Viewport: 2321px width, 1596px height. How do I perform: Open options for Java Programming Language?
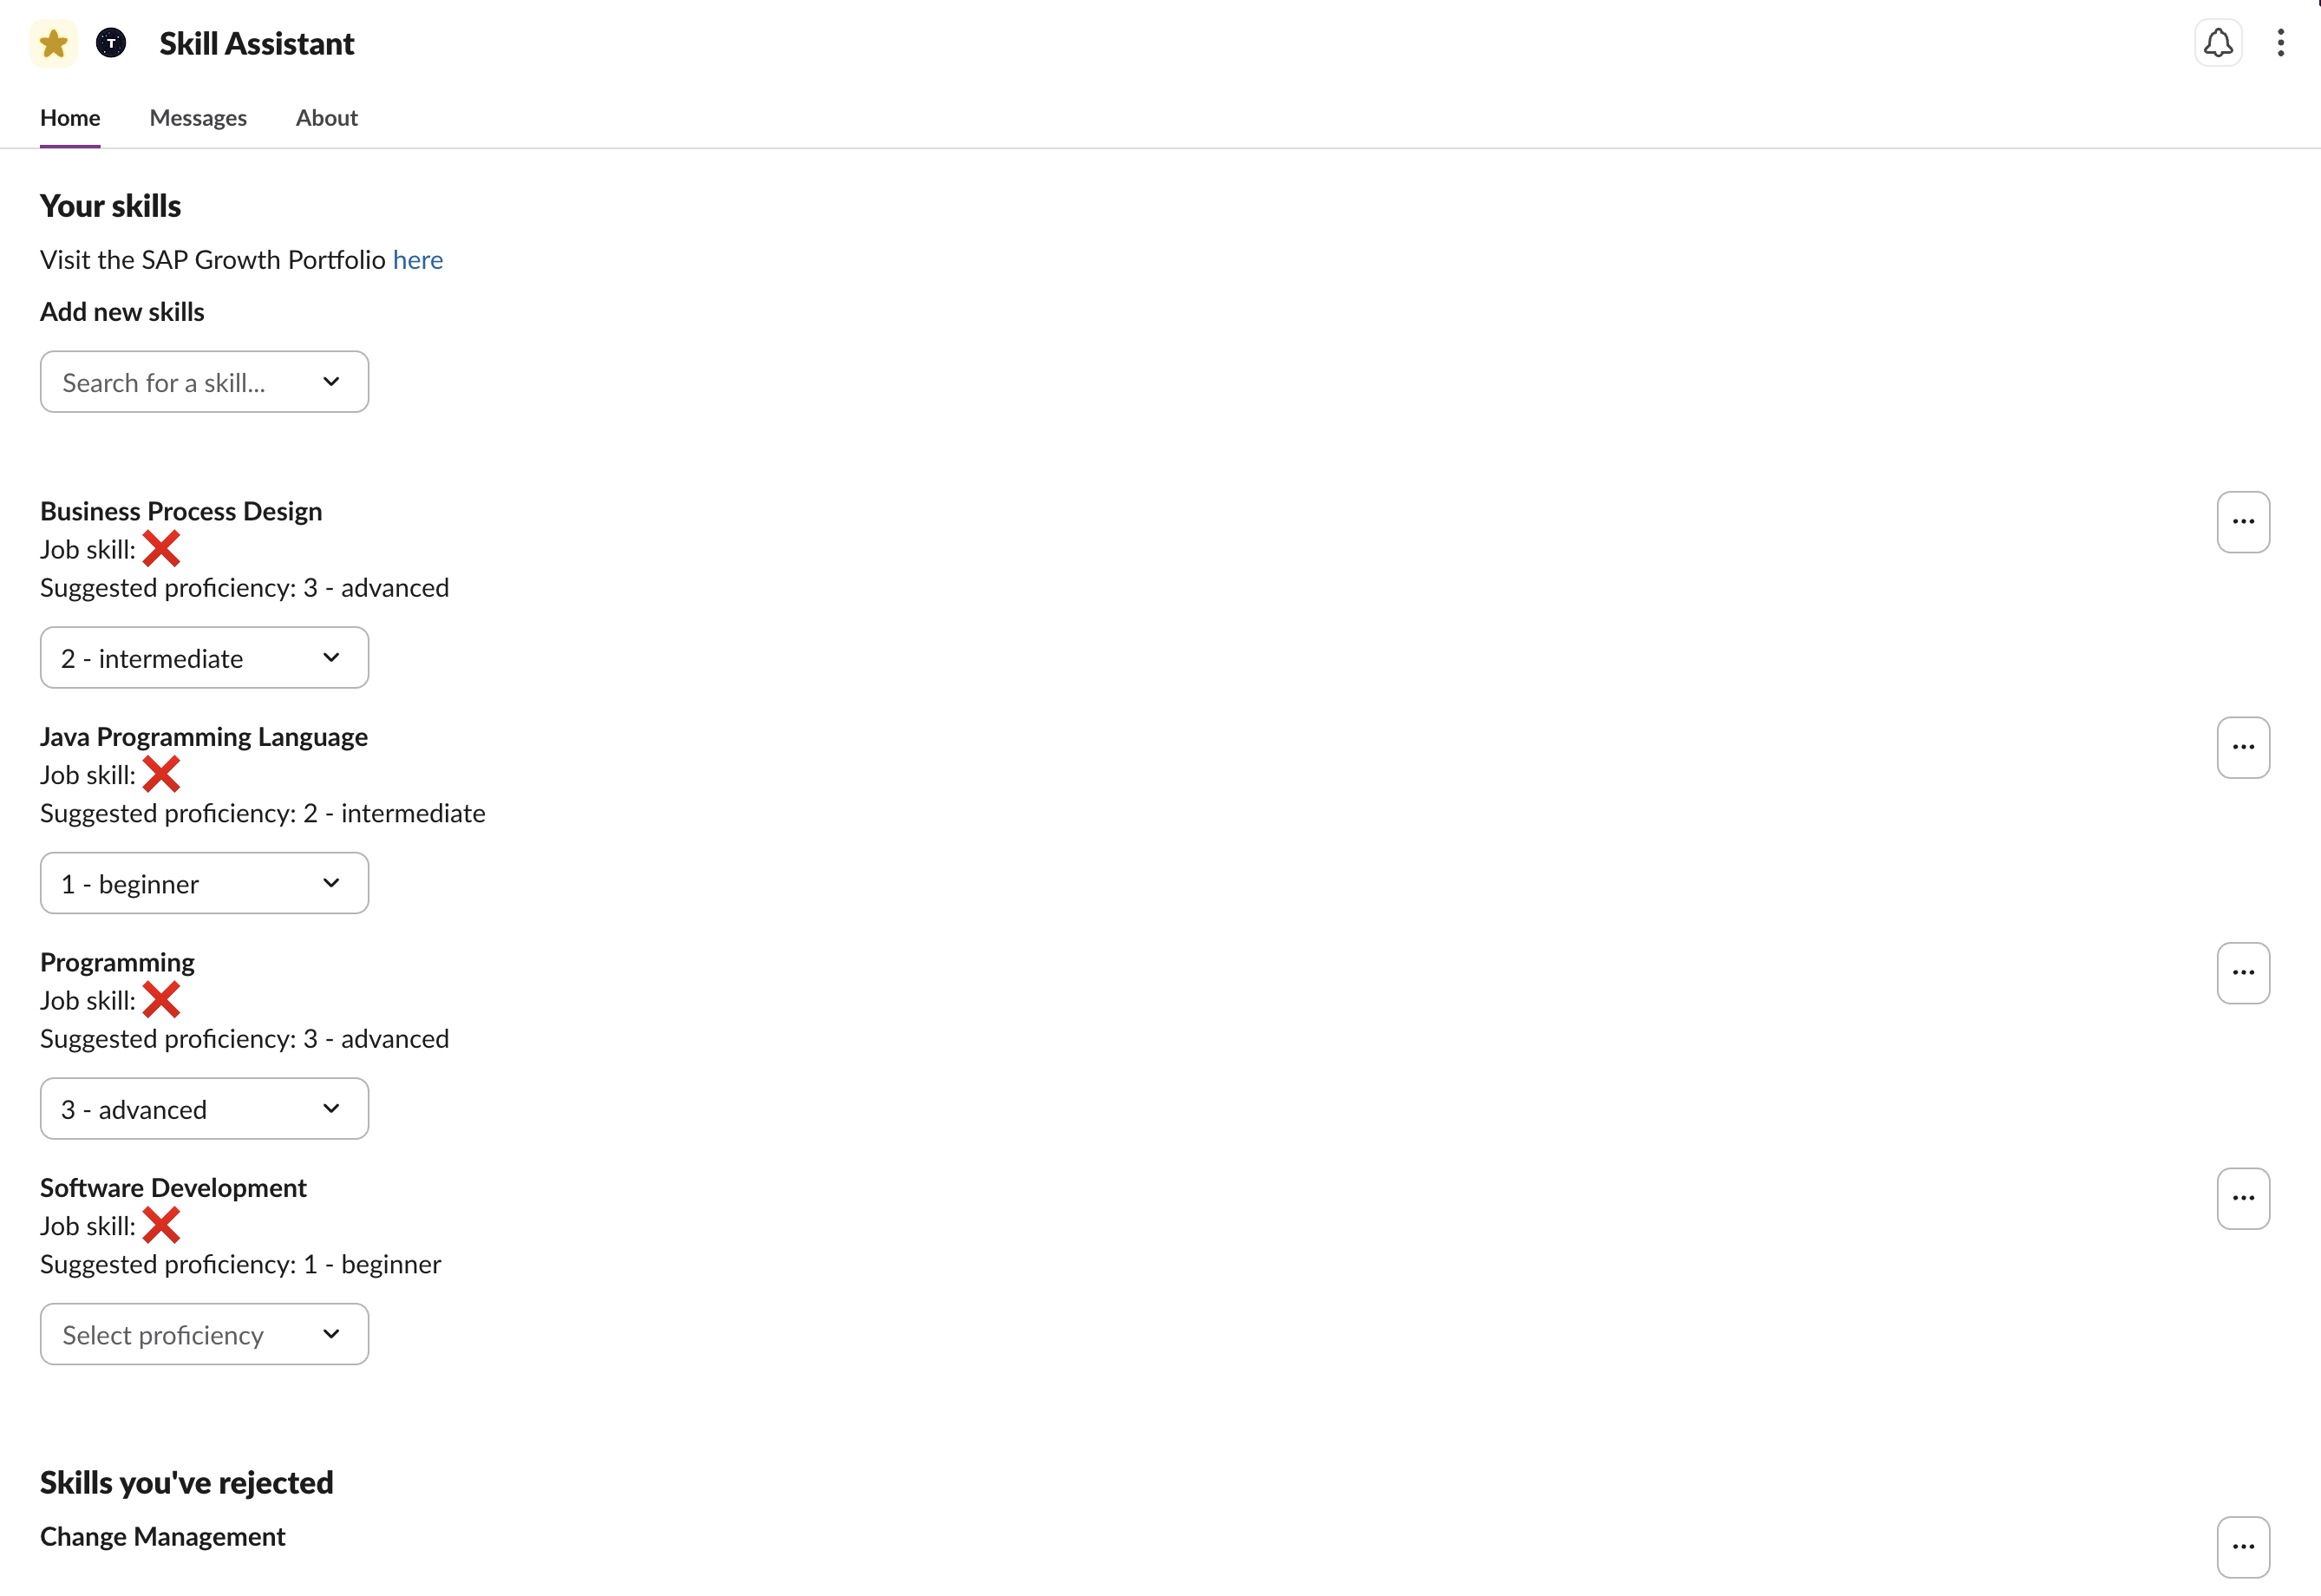[x=2243, y=747]
